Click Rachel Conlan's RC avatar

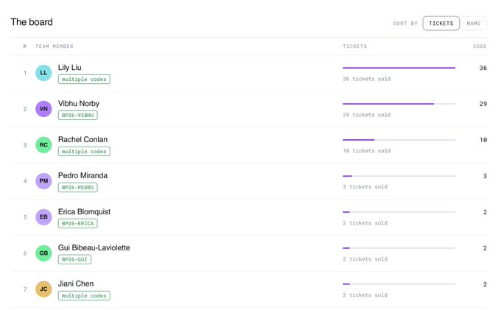pos(43,145)
